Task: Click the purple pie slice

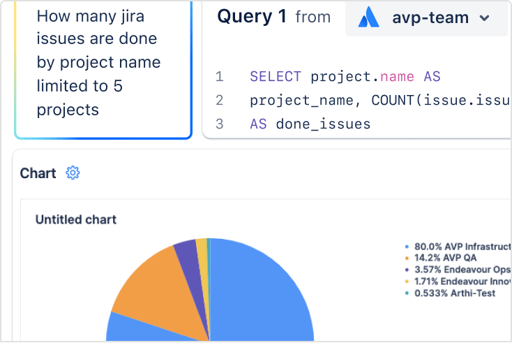Action: click(186, 256)
